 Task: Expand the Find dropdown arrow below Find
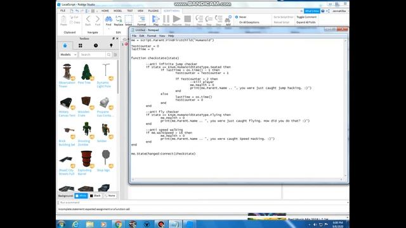(108, 28)
